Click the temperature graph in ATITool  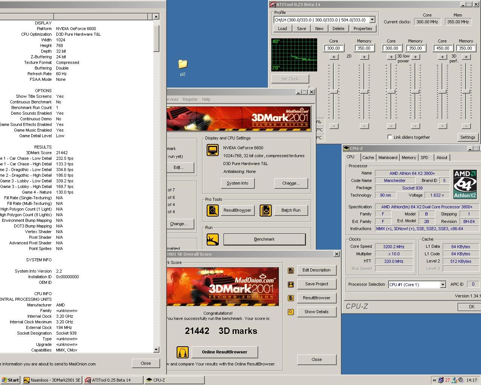[294, 55]
